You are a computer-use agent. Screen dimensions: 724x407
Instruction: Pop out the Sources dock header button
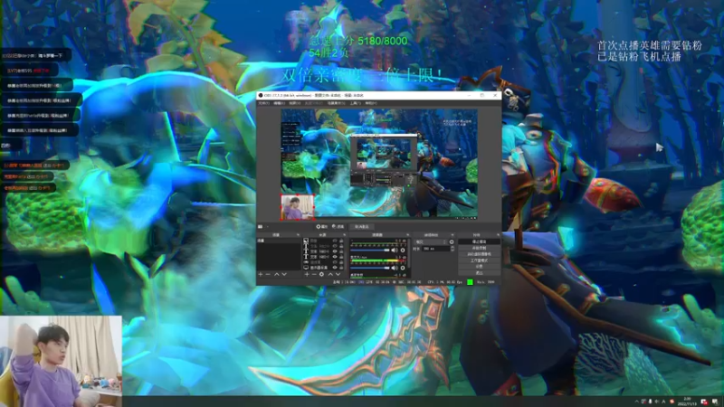[x=345, y=235]
